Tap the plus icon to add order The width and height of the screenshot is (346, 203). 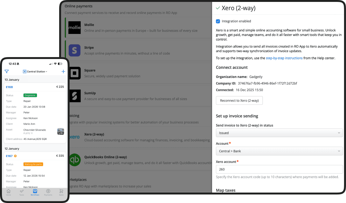click(63, 72)
